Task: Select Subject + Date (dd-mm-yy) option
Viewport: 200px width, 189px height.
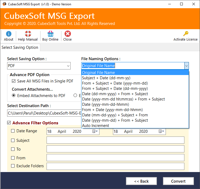Action: tap(106, 78)
